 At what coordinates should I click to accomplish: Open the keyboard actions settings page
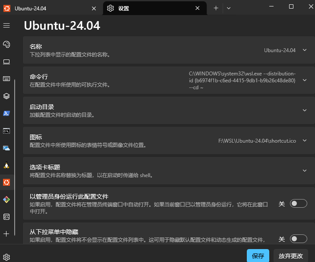[x=6, y=78]
